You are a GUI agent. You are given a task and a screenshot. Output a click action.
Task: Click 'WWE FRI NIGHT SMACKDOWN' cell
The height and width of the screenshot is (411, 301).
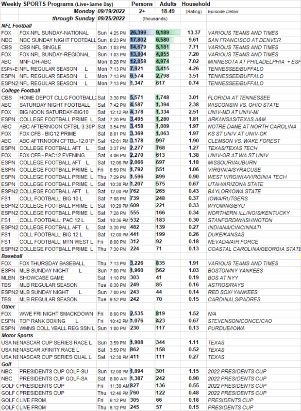pos(56,314)
